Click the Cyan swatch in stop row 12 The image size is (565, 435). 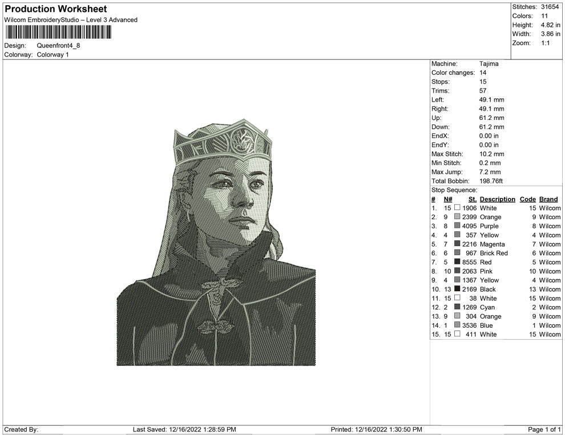(457, 307)
